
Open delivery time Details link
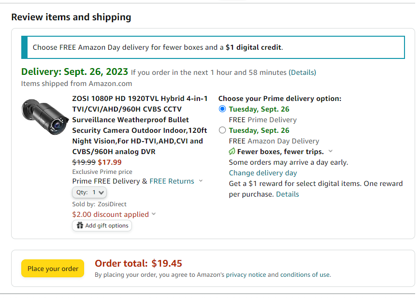302,72
